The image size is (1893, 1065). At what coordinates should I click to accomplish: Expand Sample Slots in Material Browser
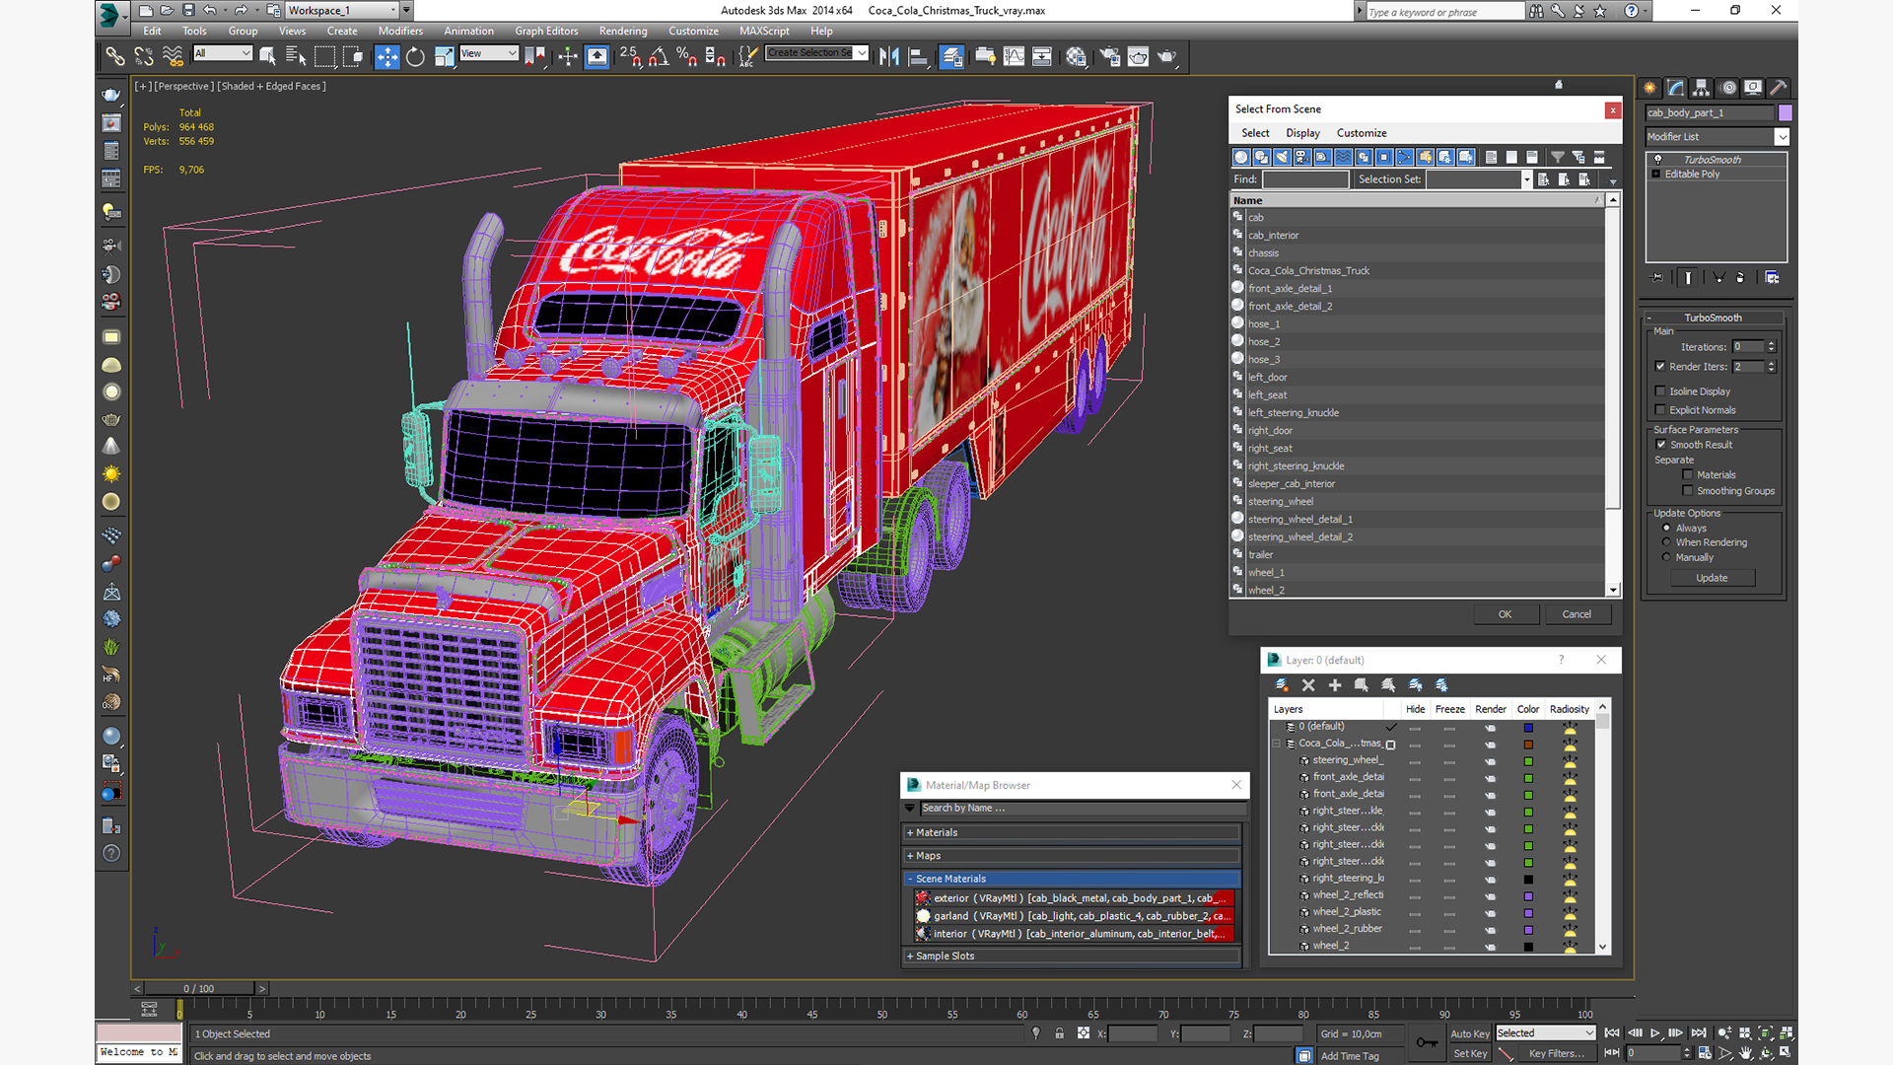(1072, 957)
